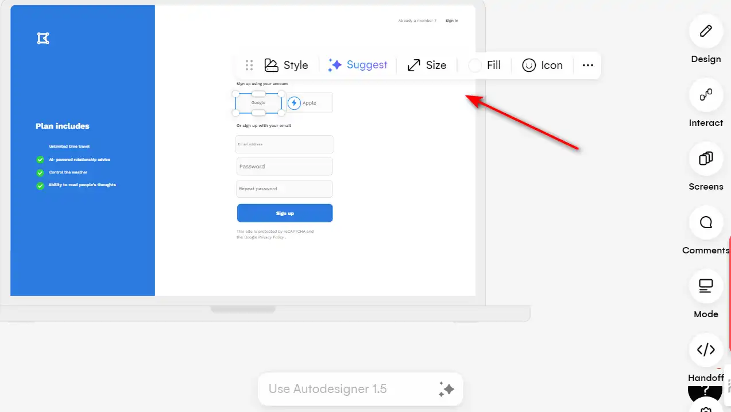Screen dimensions: 731x412
Task: Open the Comments speech bubble icon
Action: [706, 222]
